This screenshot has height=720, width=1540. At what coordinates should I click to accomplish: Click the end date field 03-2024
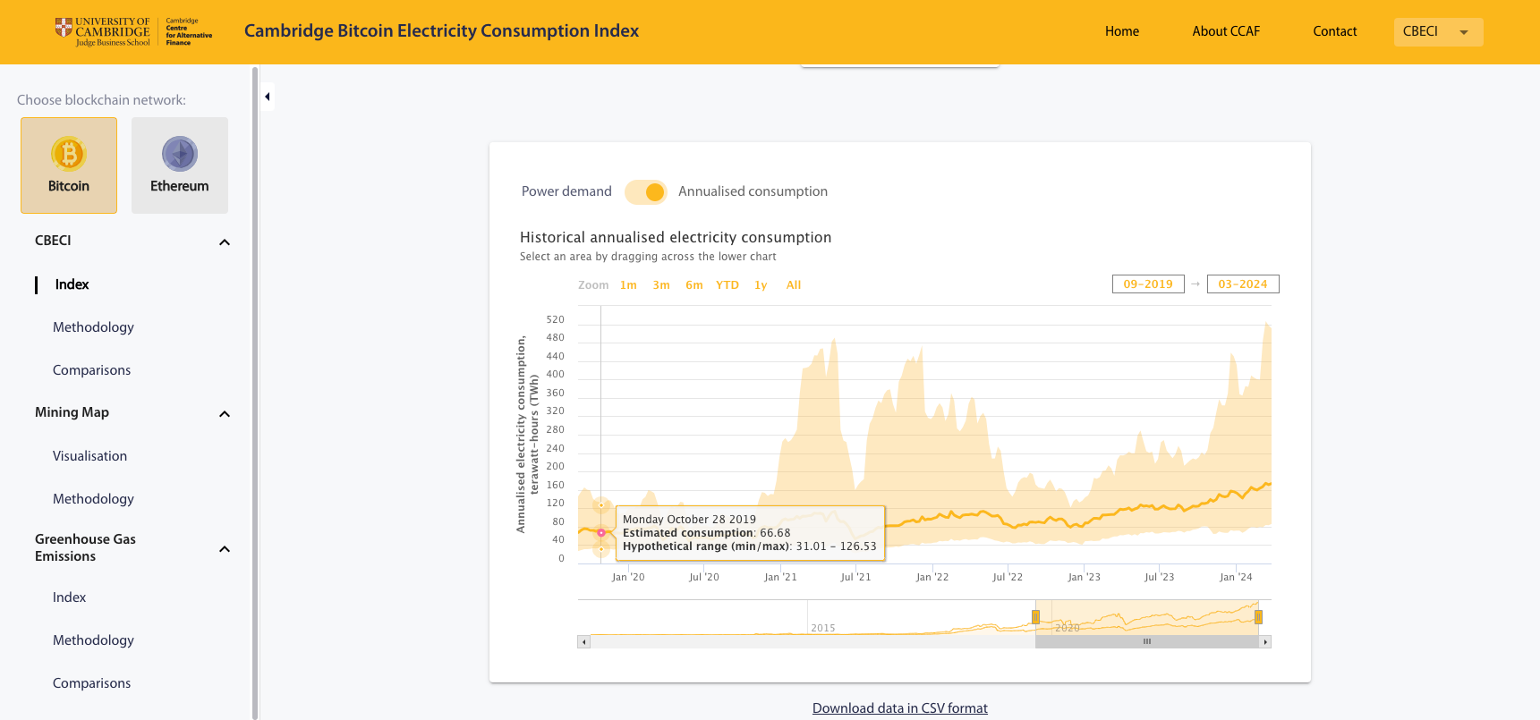pyautogui.click(x=1243, y=284)
